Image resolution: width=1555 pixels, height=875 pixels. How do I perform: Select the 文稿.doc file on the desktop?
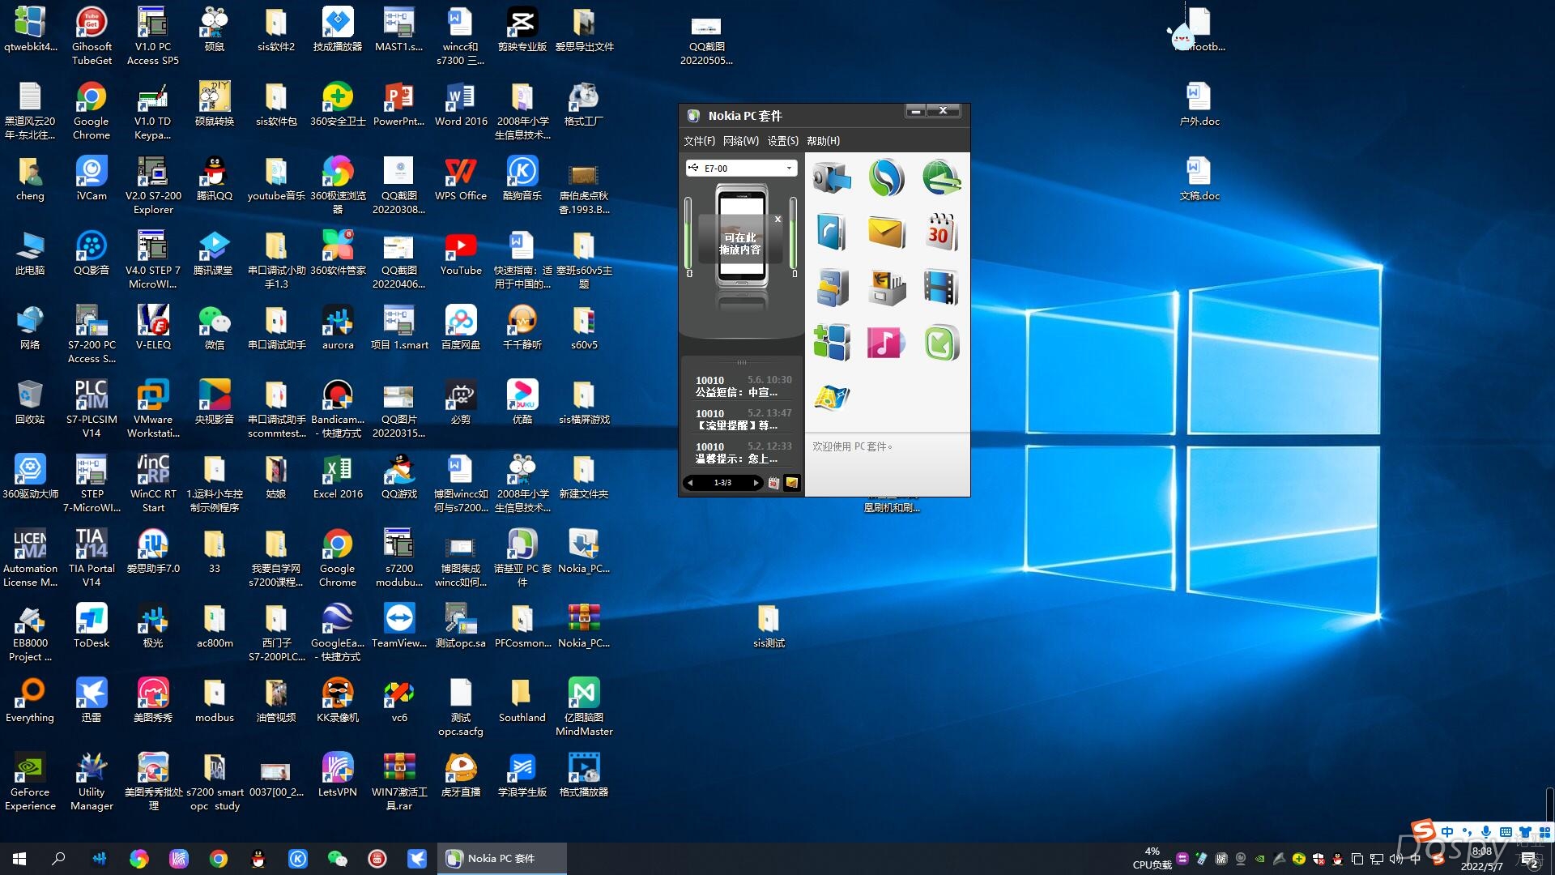pos(1199,178)
